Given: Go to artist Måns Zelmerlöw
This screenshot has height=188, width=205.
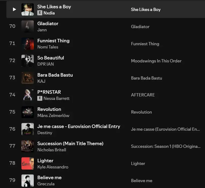Looking at the screenshot, I should point(53,115).
